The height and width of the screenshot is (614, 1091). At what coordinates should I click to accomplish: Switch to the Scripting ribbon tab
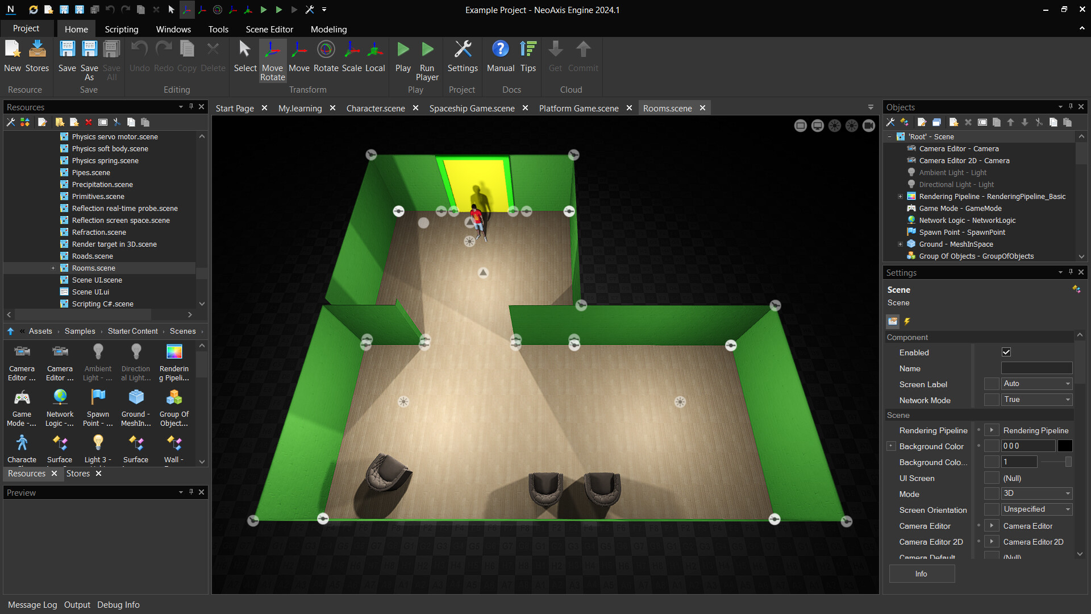[x=121, y=29]
